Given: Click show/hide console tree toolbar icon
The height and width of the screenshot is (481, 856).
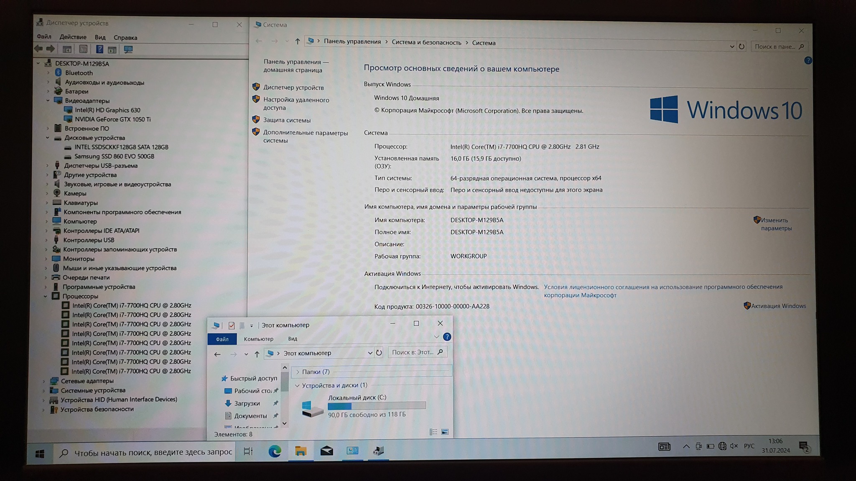Looking at the screenshot, I should coord(67,49).
